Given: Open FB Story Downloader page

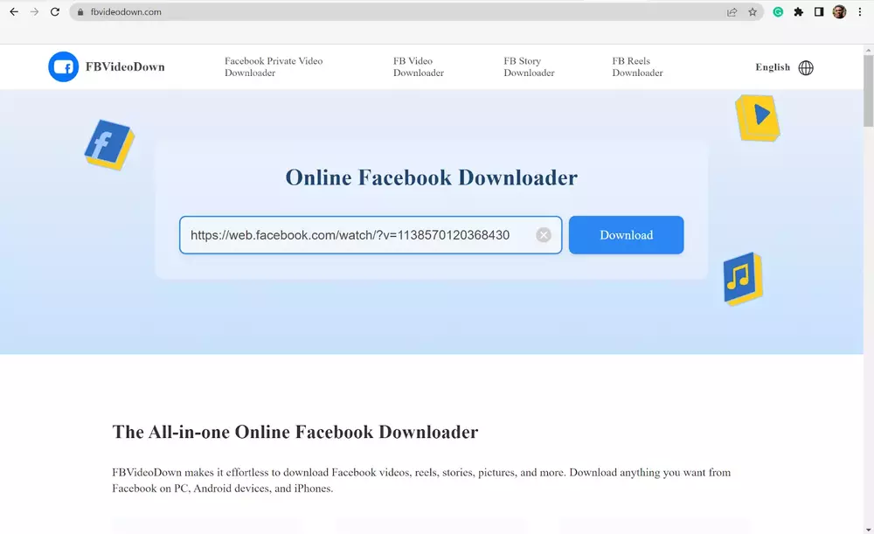Looking at the screenshot, I should coord(529,67).
